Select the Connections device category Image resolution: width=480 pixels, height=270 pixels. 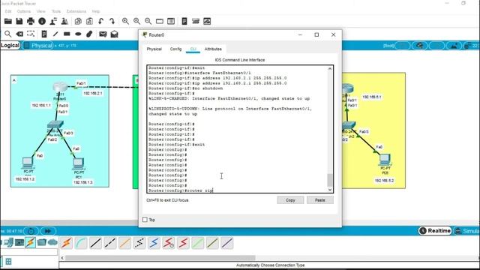click(x=30, y=242)
